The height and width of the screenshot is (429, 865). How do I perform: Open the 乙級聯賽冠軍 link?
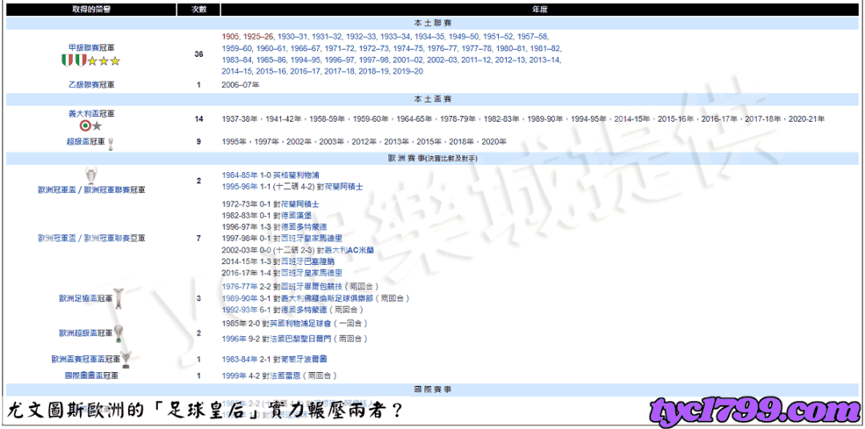[91, 85]
